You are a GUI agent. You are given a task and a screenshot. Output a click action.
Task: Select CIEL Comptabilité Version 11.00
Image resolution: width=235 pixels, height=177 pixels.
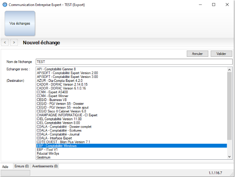tap(131, 119)
